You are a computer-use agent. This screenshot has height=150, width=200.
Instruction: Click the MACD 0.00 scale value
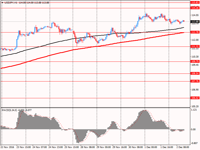(193, 129)
